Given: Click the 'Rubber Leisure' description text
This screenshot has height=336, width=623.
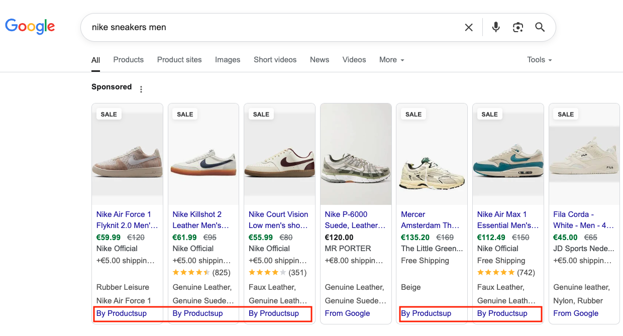Looking at the screenshot, I should [x=123, y=287].
